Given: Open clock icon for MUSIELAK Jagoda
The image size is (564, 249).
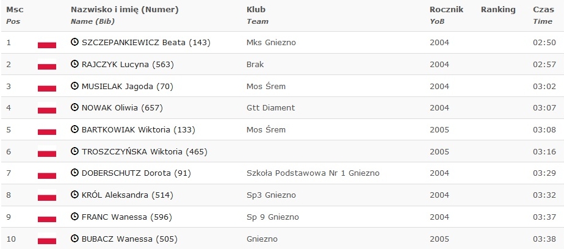Looking at the screenshot, I should (x=74, y=86).
